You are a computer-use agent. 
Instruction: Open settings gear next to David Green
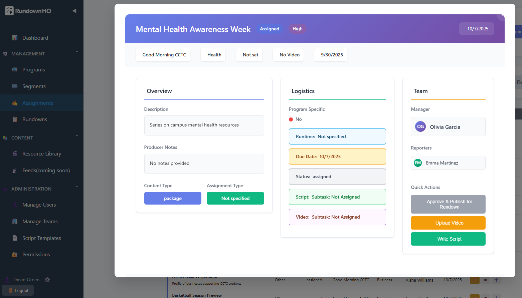point(47,280)
